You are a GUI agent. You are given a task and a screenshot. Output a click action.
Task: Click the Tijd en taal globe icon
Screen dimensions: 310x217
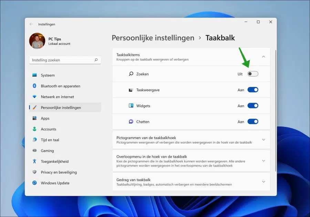click(x=34, y=140)
